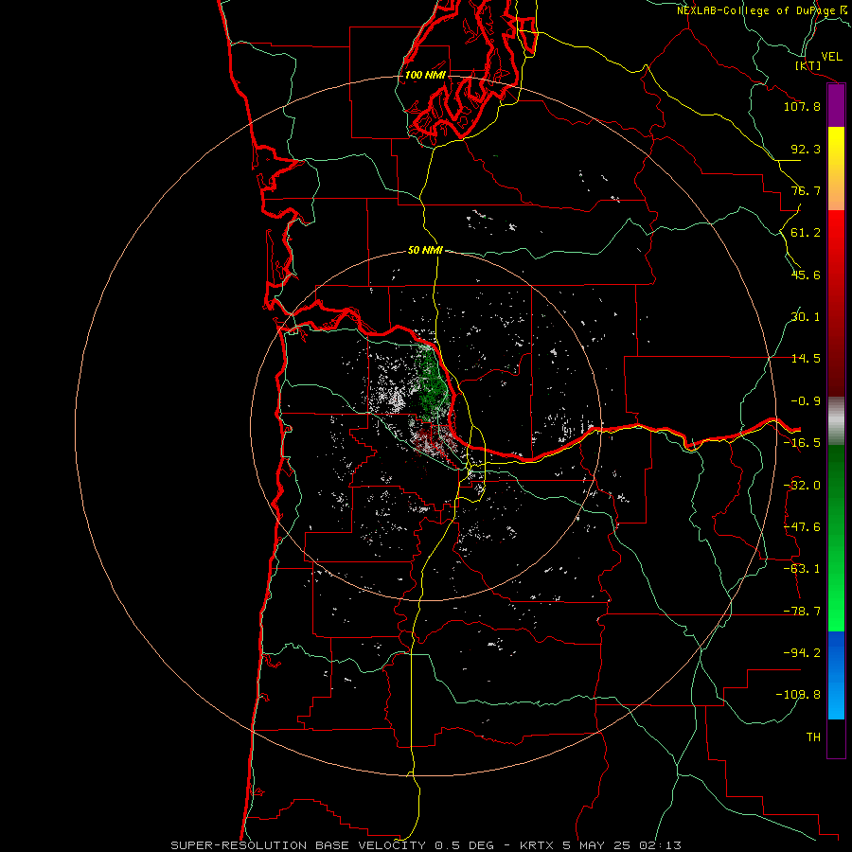Screen dimensions: 852x852
Task: Click the green inbound velocity echo cluster
Action: (431, 384)
